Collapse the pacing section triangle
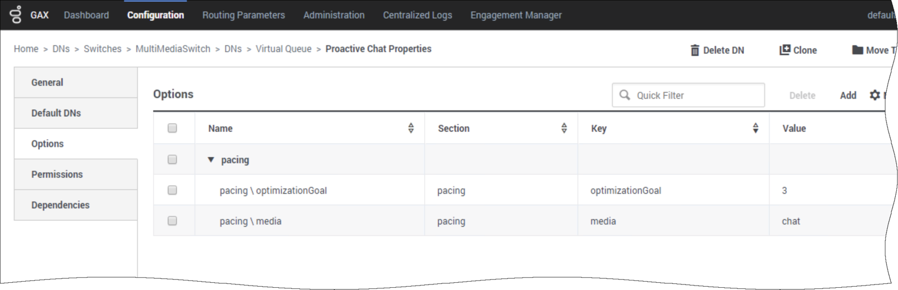898x290 pixels. point(211,160)
